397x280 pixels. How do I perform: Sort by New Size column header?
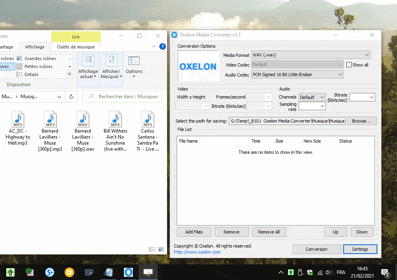coord(316,141)
